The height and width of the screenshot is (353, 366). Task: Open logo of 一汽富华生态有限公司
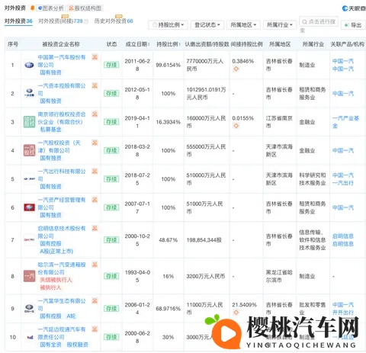coord(29,308)
